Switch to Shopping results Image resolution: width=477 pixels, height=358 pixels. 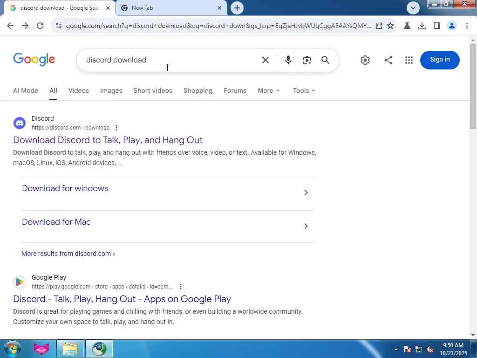pos(198,91)
